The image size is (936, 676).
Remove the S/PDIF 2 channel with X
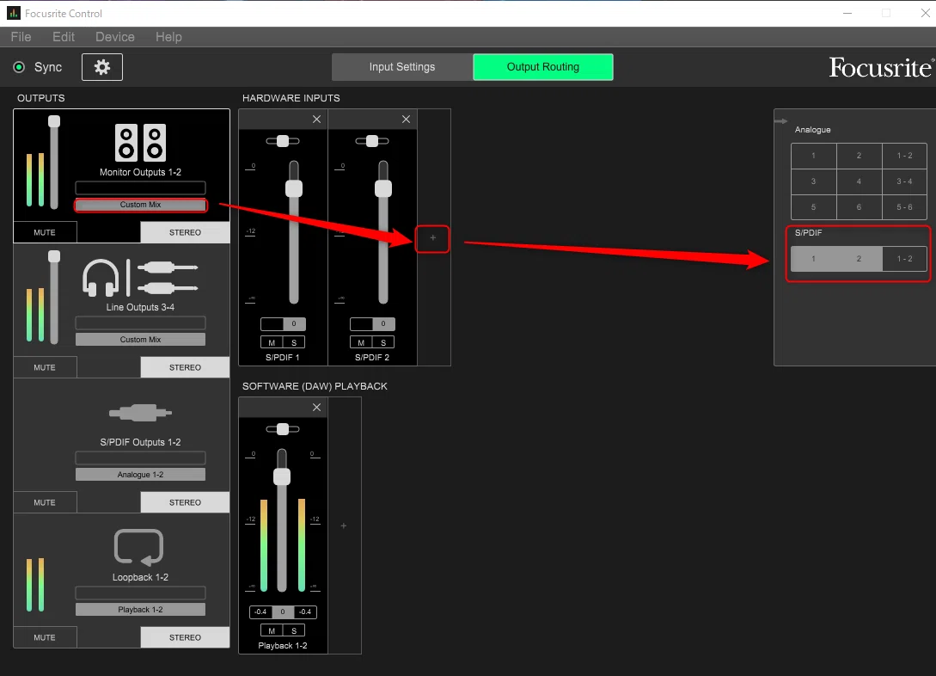(406, 120)
